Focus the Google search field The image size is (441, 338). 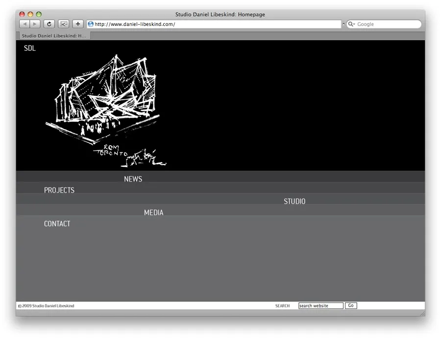point(384,24)
